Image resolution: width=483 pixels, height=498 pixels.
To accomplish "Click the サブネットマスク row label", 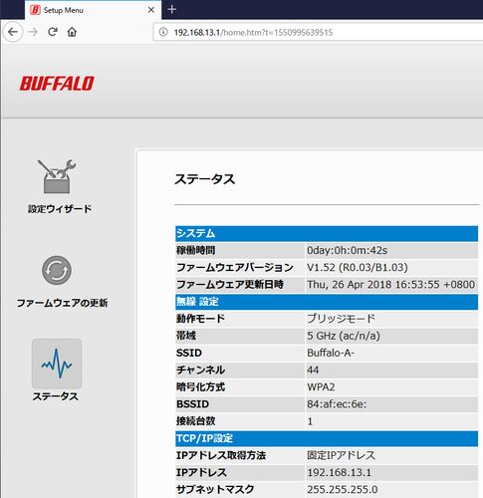I will 215,489.
